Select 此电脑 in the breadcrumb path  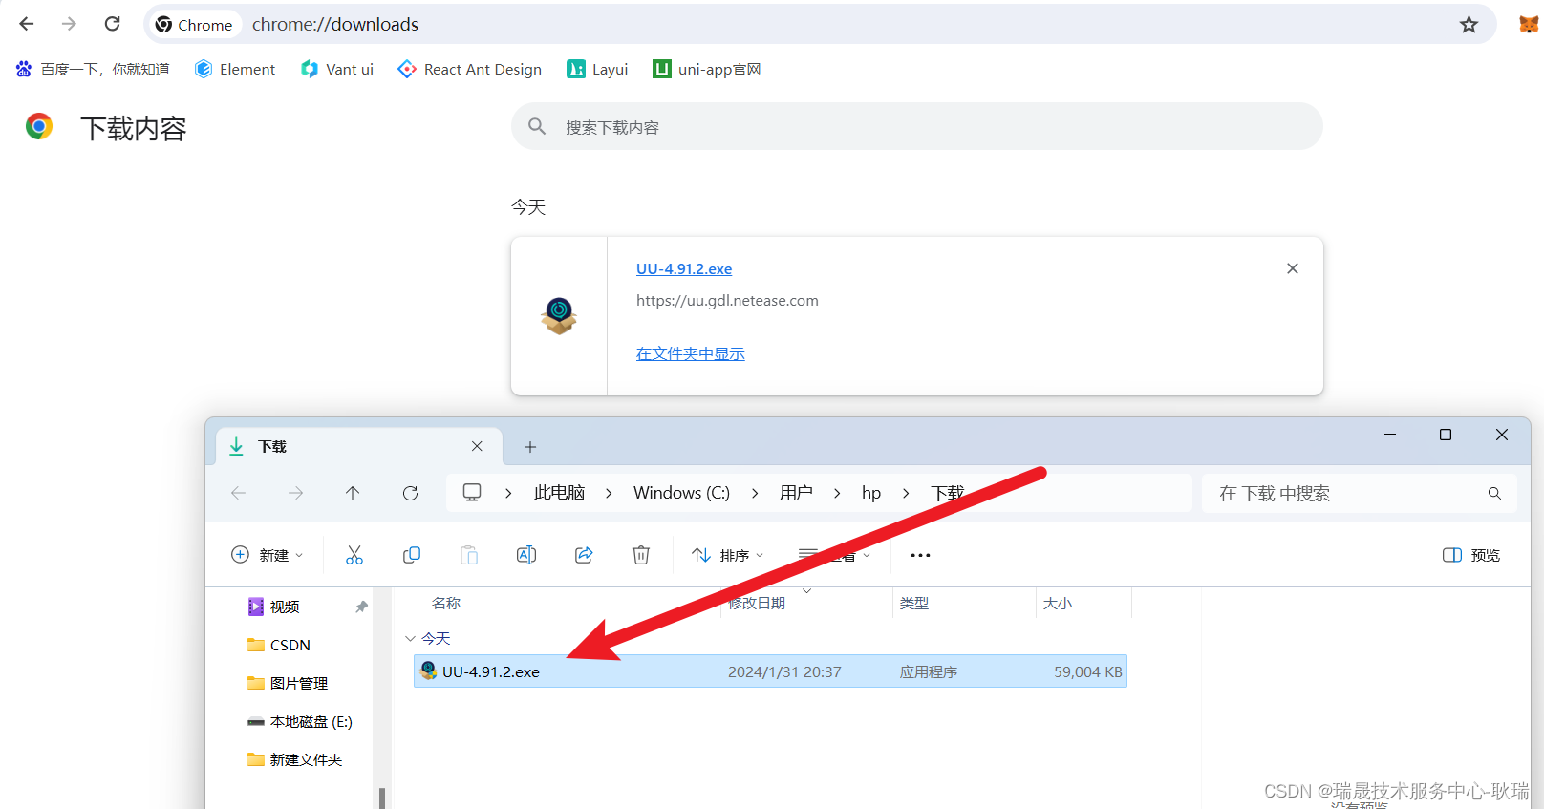(560, 493)
